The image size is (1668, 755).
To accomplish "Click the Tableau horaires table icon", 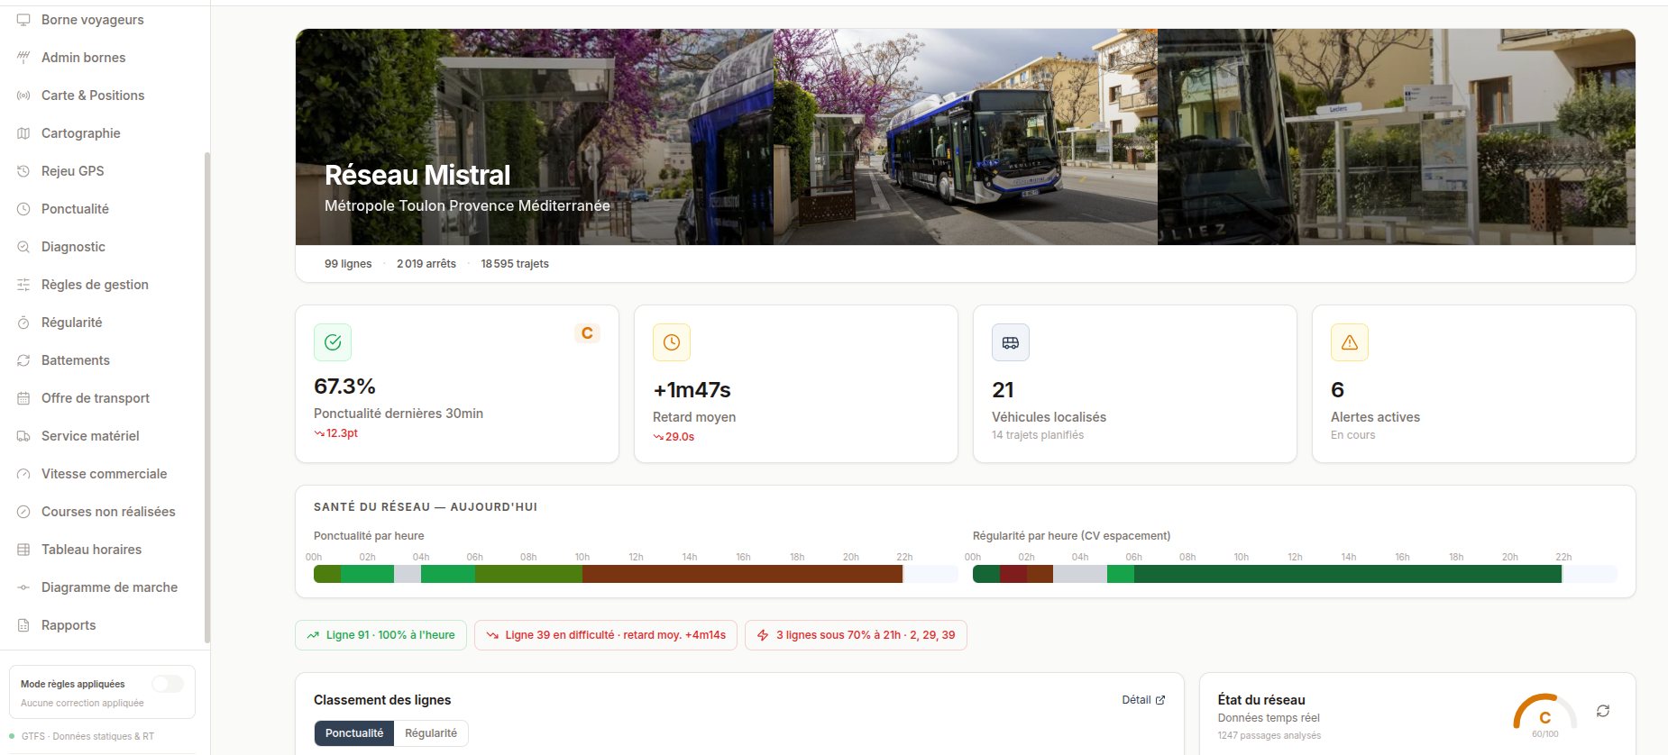I will pyautogui.click(x=23, y=550).
